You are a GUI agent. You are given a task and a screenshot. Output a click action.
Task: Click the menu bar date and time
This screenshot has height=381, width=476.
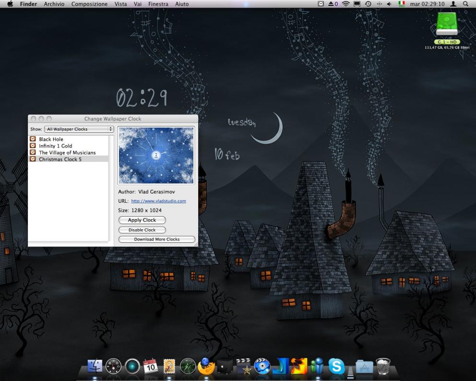(427, 4)
